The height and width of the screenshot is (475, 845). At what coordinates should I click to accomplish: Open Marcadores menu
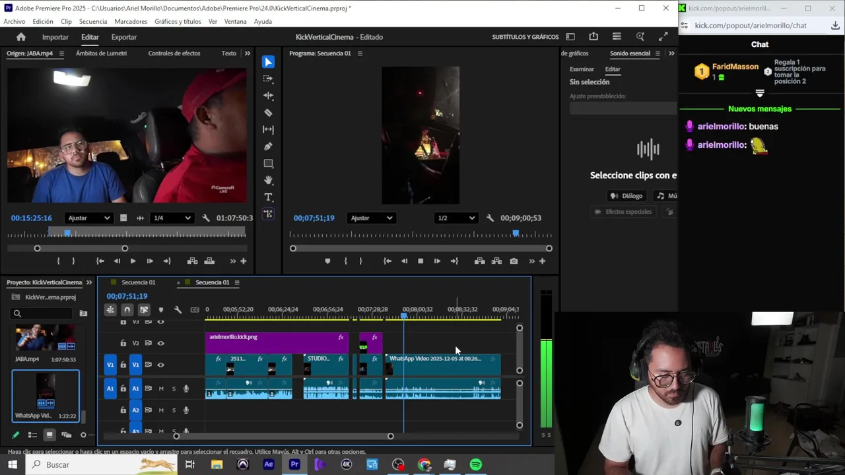click(x=130, y=22)
